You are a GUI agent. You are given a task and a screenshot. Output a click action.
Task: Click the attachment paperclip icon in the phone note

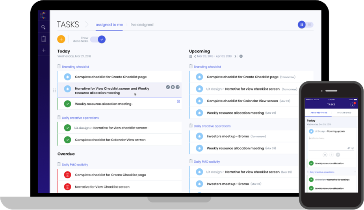349,148
